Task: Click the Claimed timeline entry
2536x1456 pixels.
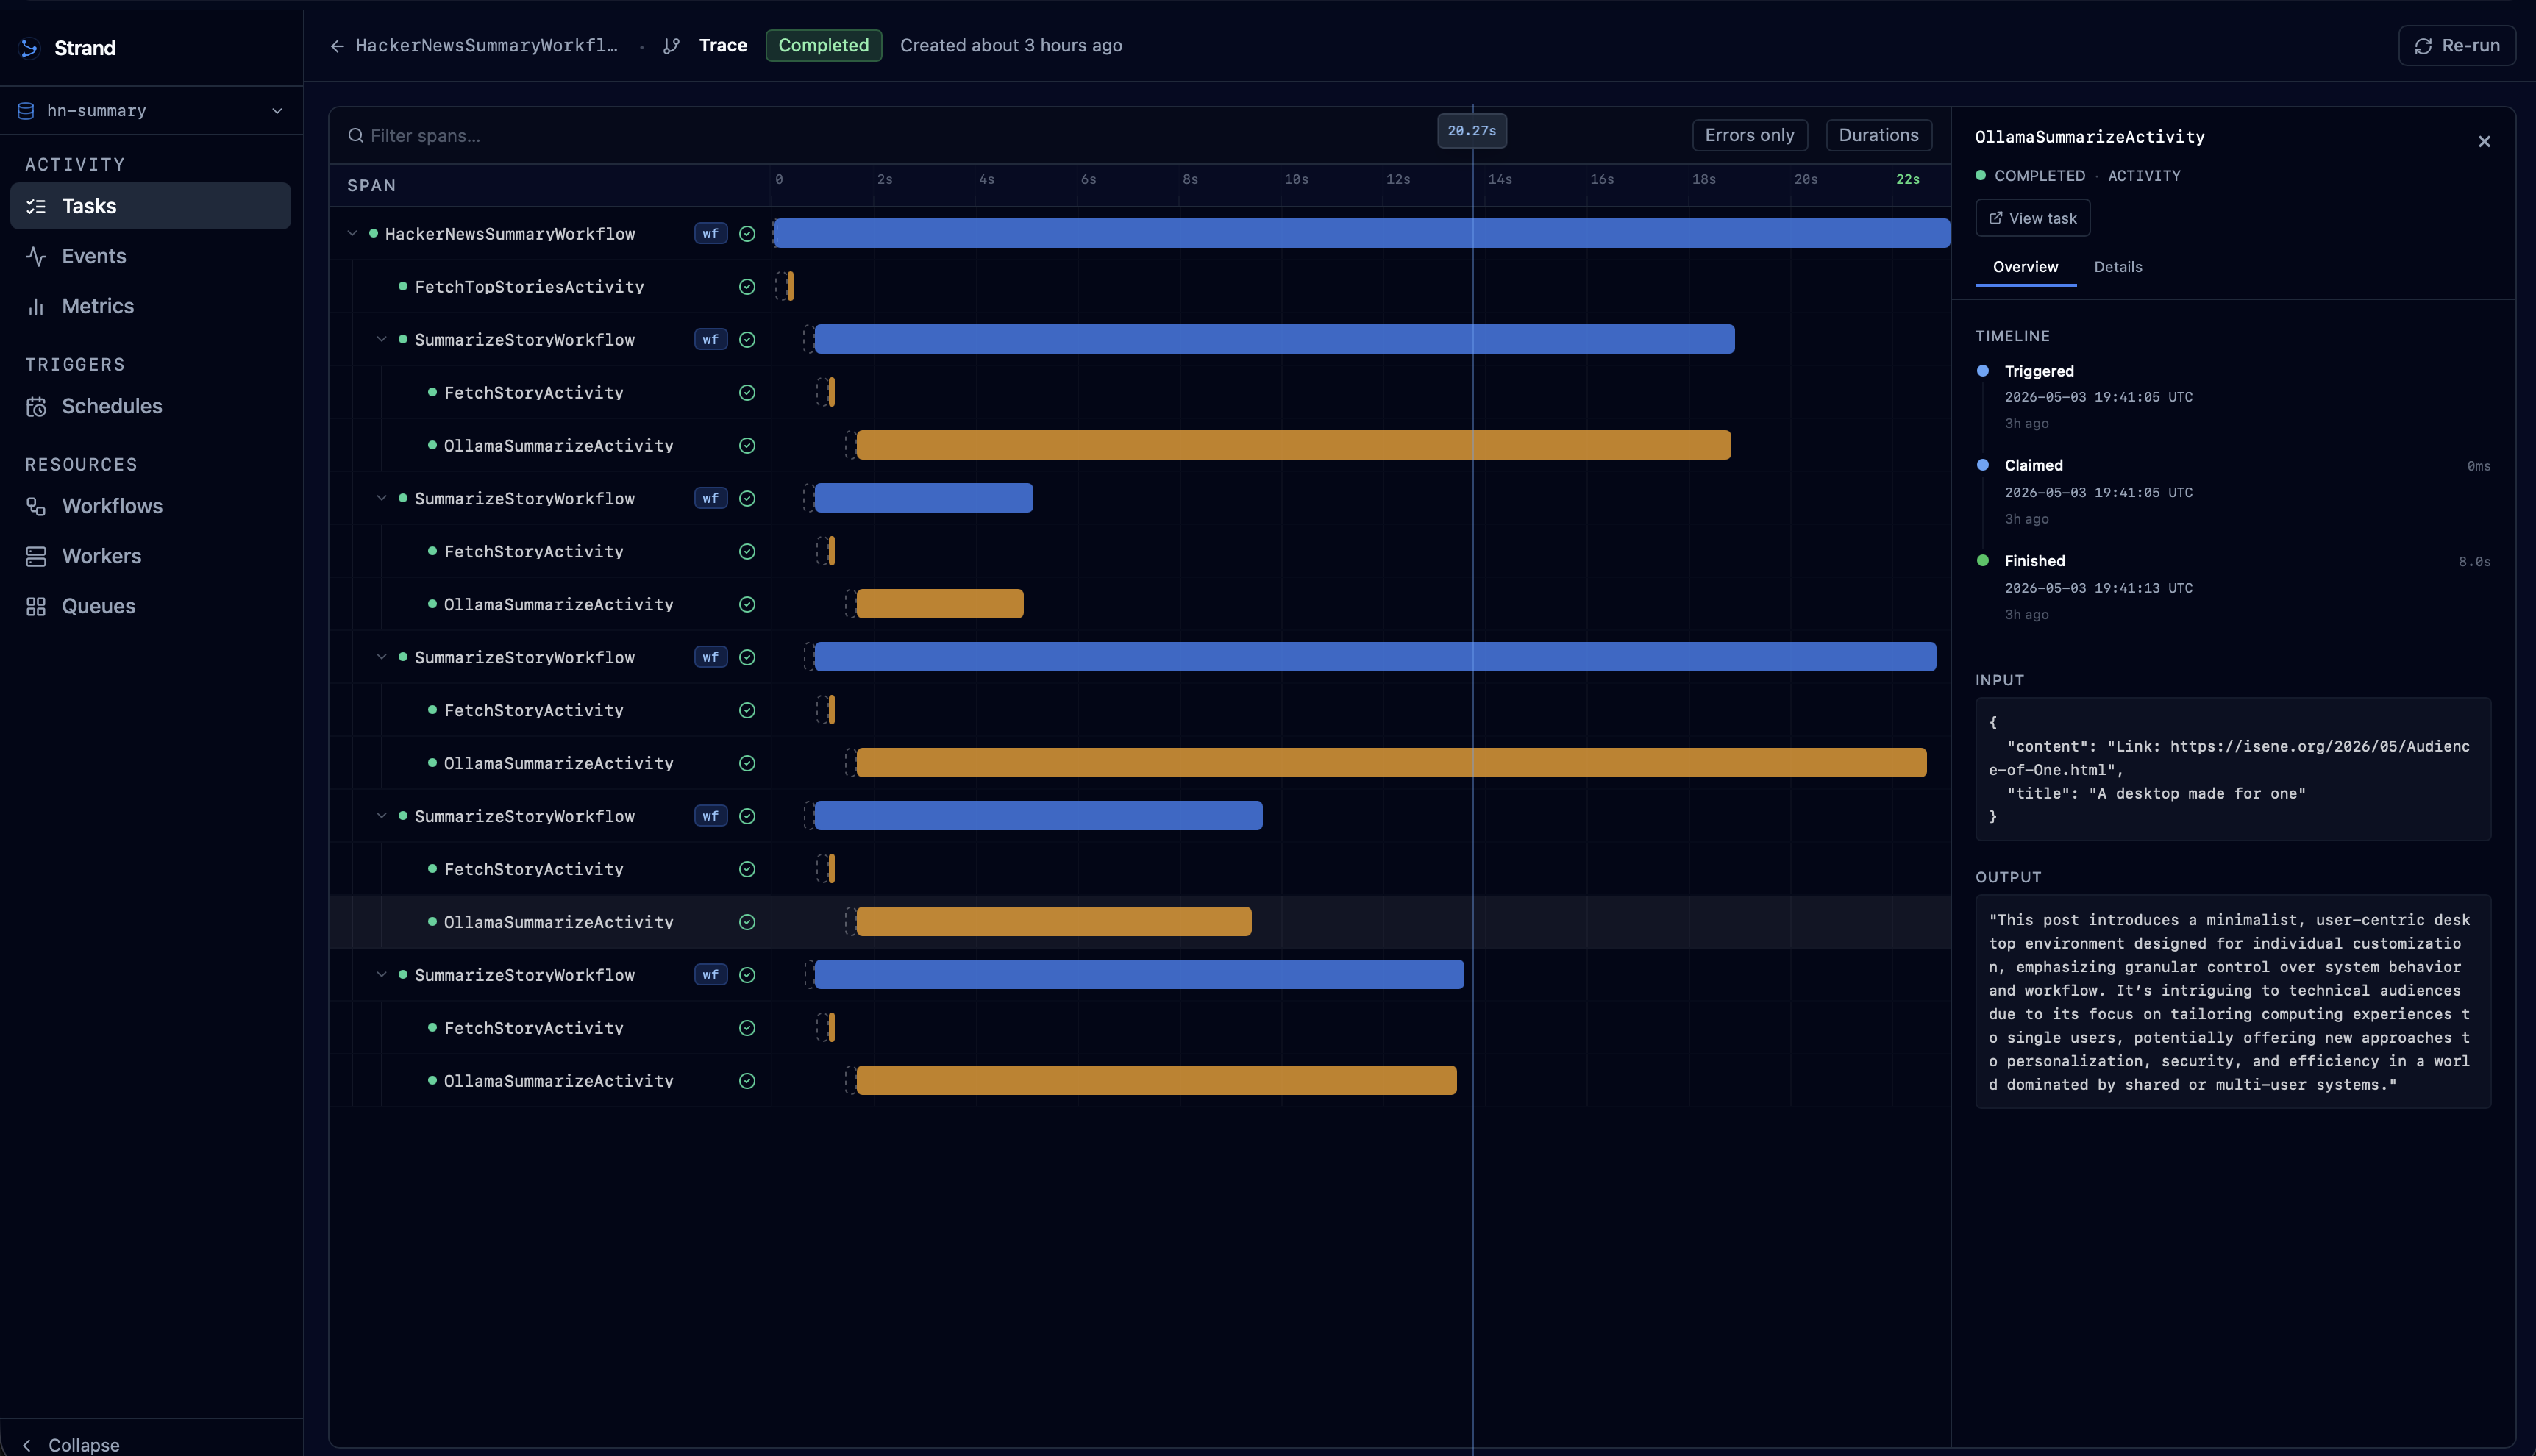Action: point(2233,492)
